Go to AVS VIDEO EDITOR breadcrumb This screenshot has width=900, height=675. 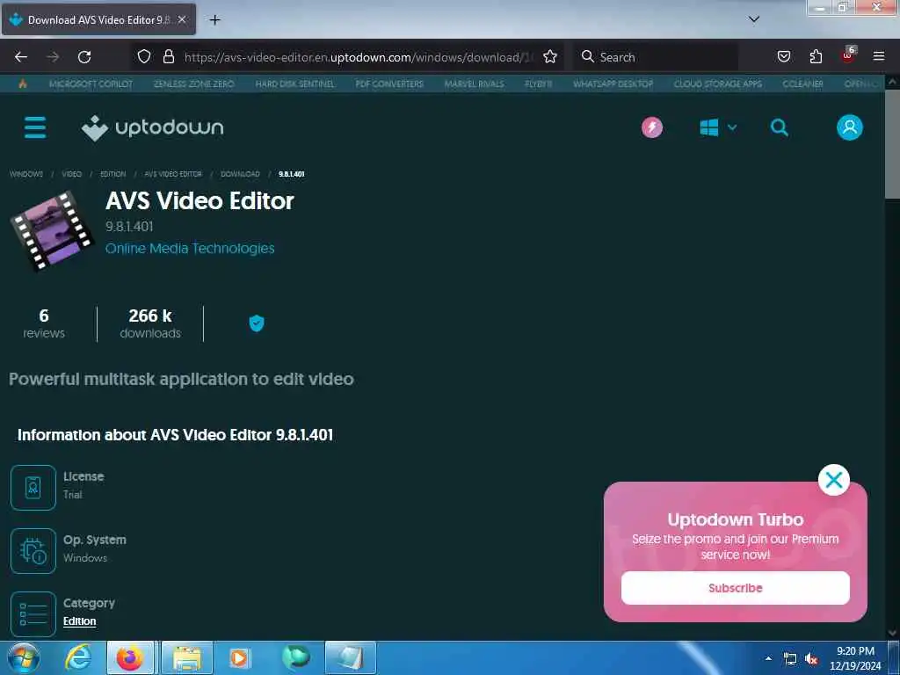click(x=173, y=174)
